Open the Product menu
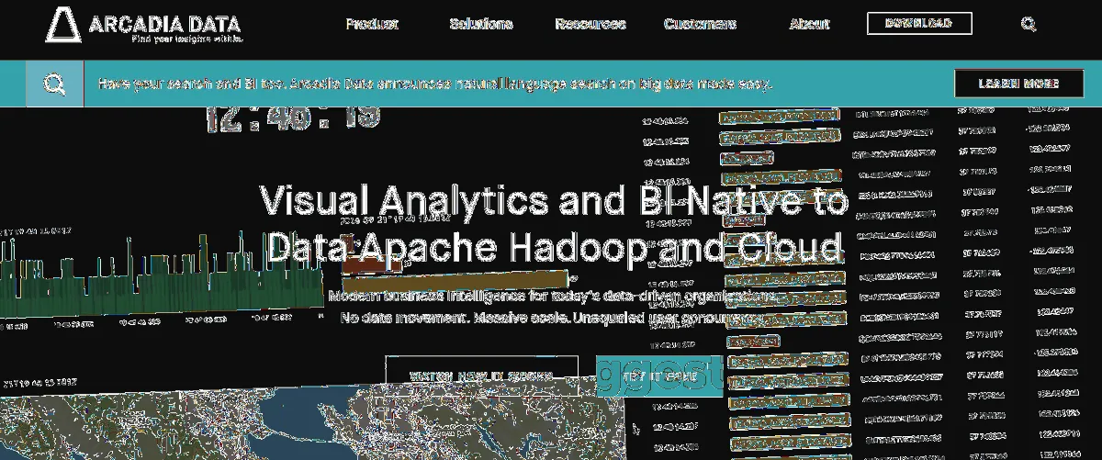 tap(372, 24)
